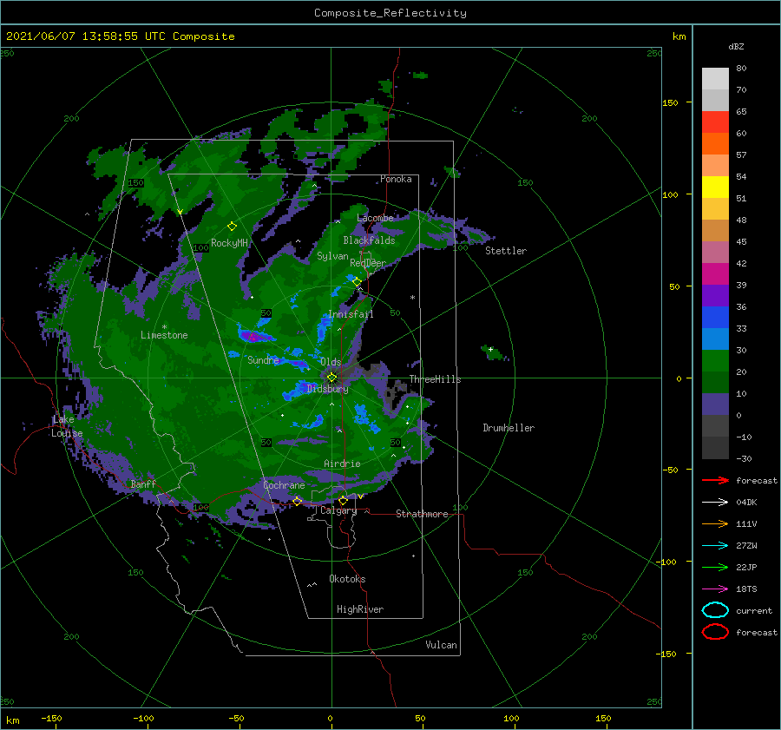The height and width of the screenshot is (730, 781).
Task: Click the yellow diamond marker below RedDeer
Action: click(357, 282)
